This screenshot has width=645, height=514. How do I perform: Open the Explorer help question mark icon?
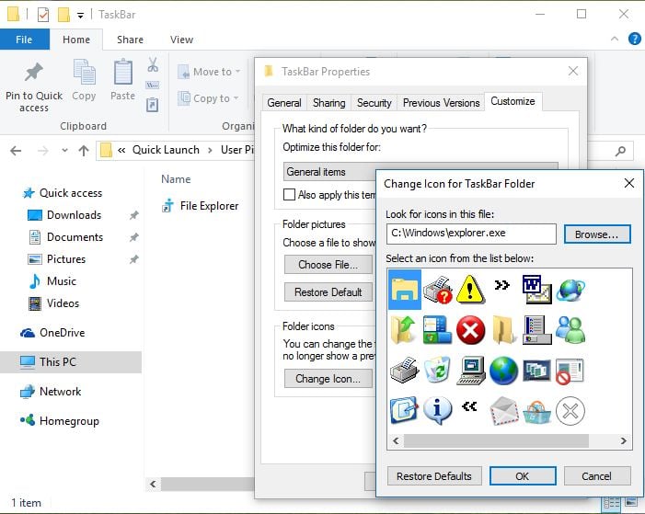tap(634, 39)
